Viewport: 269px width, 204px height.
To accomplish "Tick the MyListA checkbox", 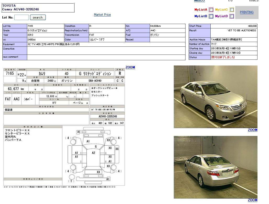I will [x=211, y=10].
